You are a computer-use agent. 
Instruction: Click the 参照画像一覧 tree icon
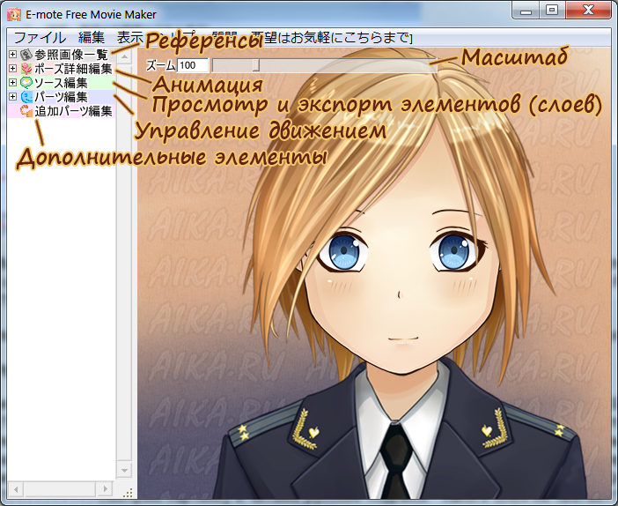pos(26,55)
